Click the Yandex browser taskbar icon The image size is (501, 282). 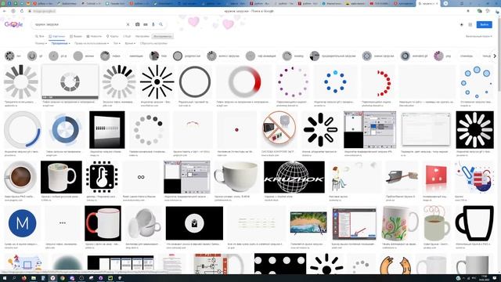click(52, 278)
